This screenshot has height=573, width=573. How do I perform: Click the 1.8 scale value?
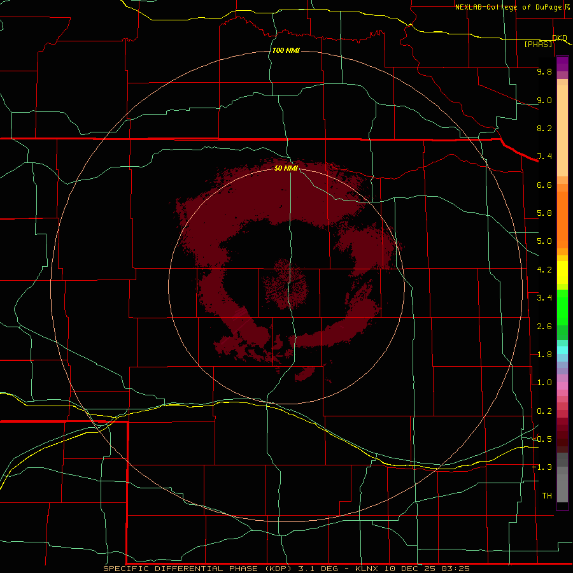[544, 355]
